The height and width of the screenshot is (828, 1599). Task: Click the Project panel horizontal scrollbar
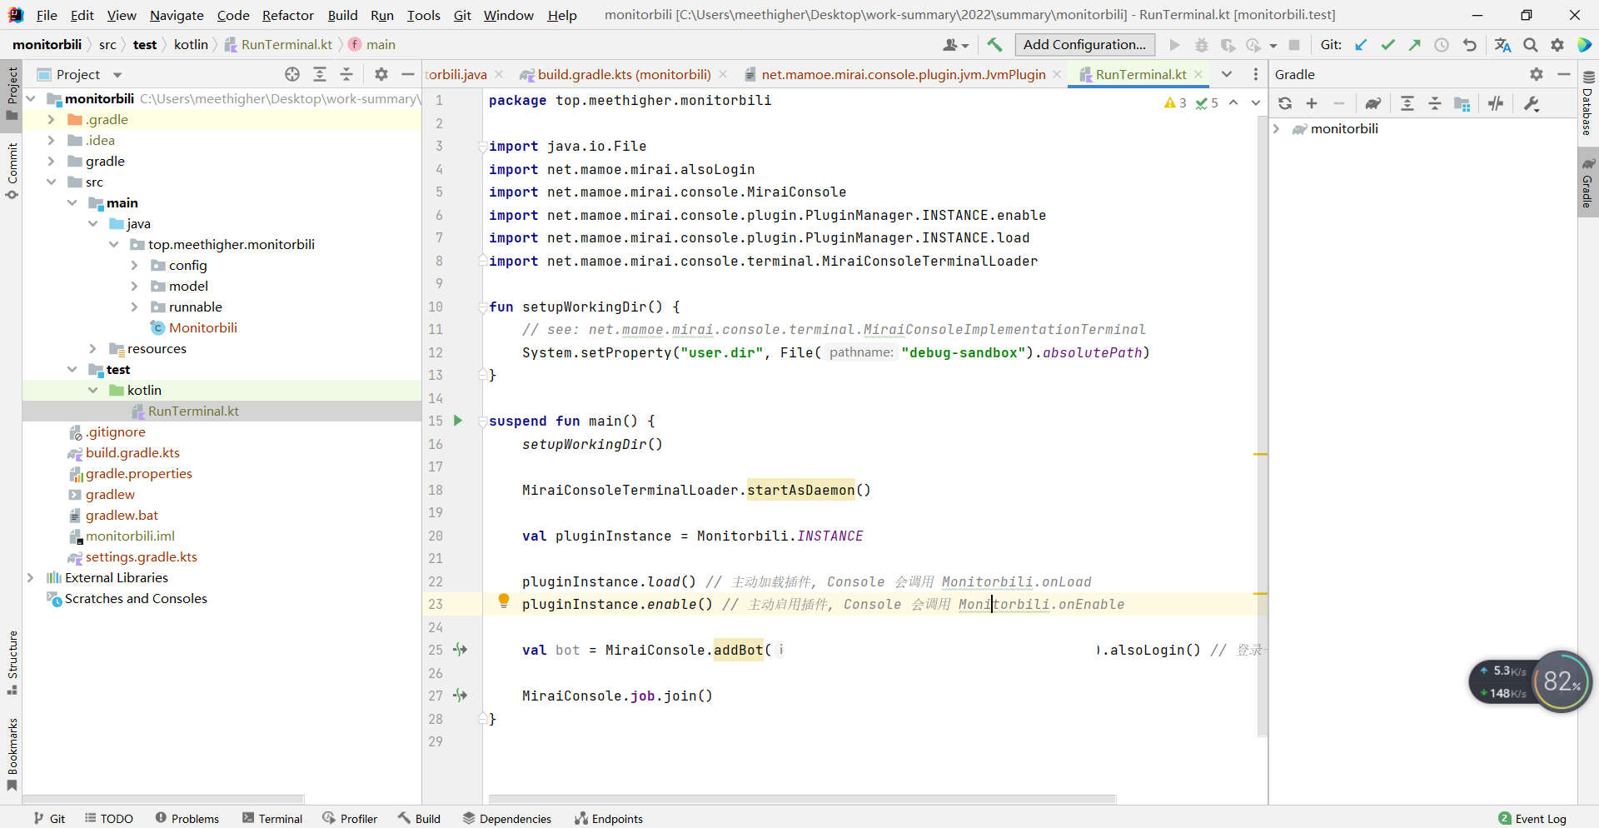(163, 799)
